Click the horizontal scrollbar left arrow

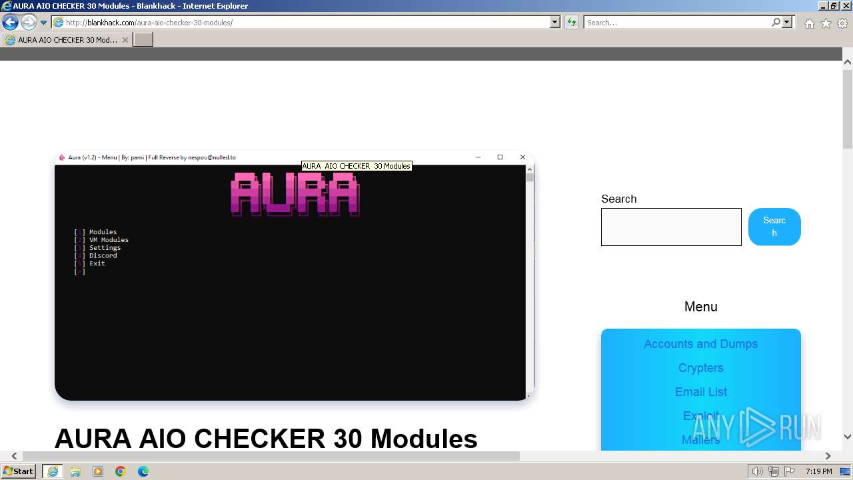[14, 456]
